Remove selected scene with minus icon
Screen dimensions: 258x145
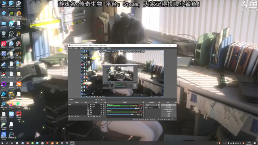click(72, 116)
